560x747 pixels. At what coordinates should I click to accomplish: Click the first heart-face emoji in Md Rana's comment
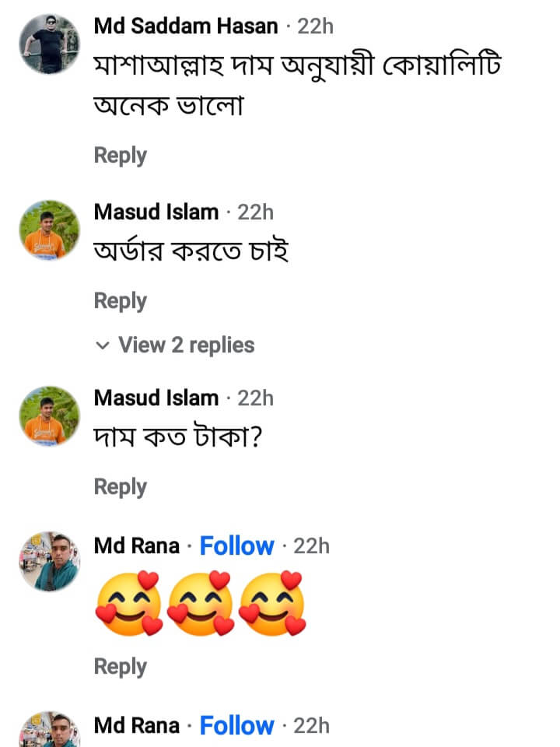(128, 604)
